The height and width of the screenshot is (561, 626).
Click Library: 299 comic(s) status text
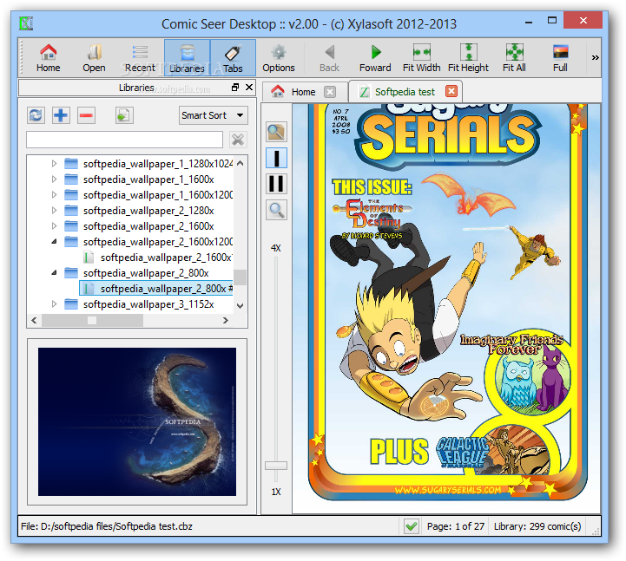[537, 526]
